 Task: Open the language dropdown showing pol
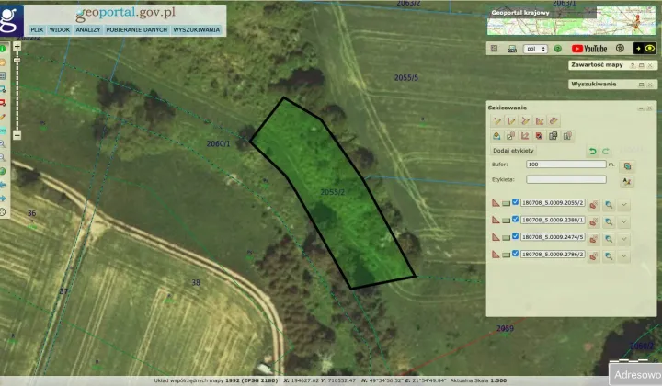(x=535, y=49)
